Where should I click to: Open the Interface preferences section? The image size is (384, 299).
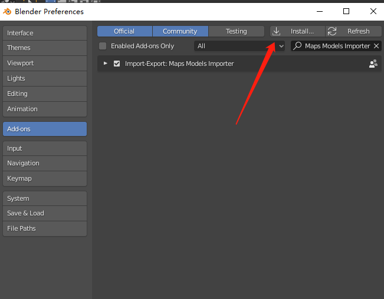pos(45,33)
